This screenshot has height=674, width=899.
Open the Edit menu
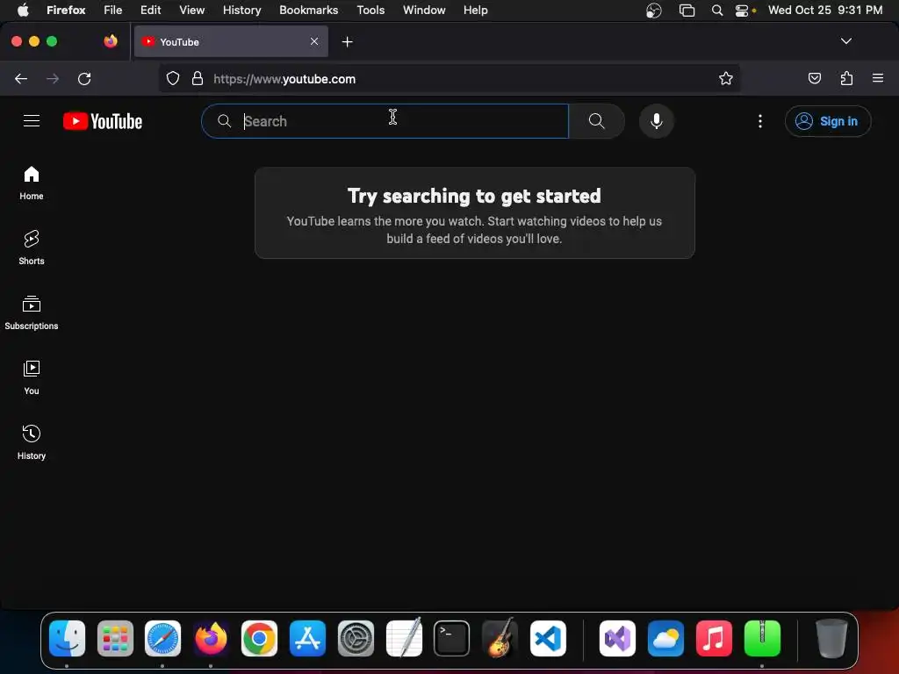(151, 10)
